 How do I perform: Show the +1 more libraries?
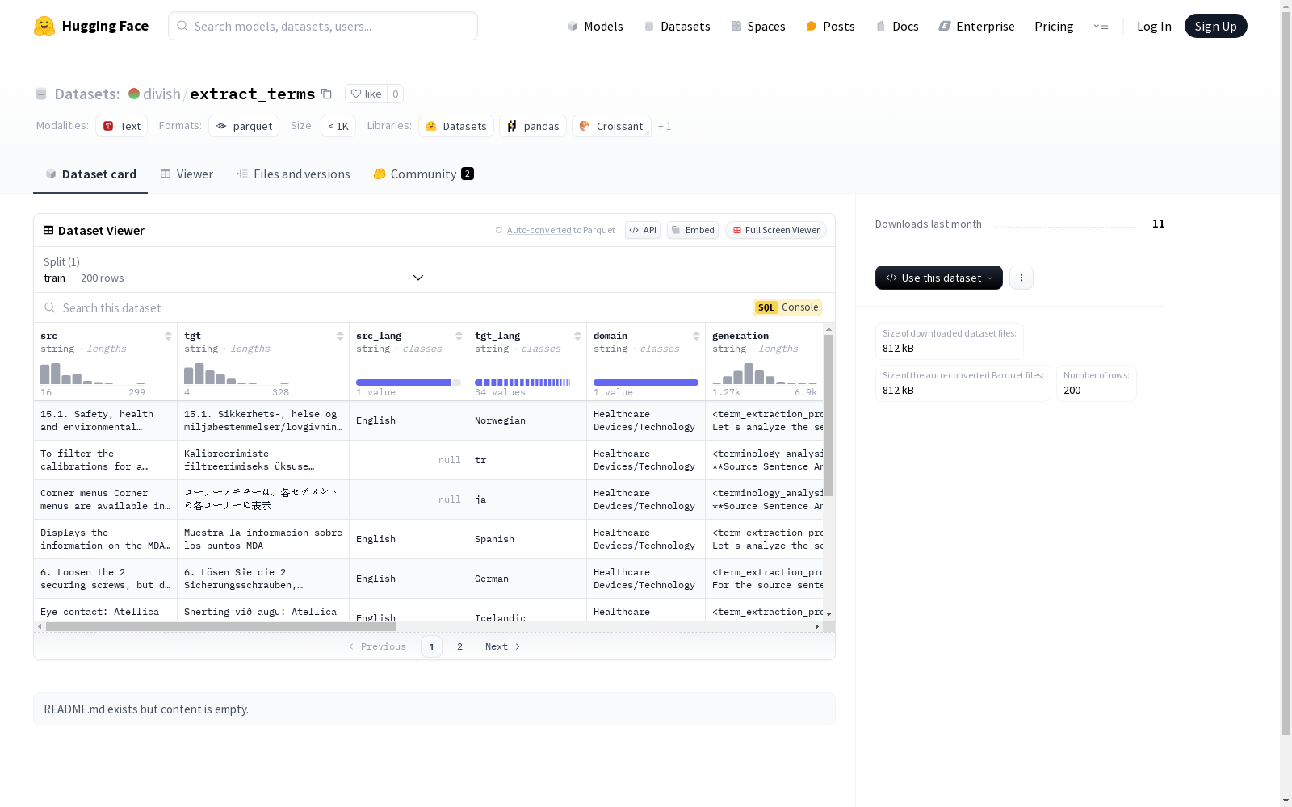[665, 126]
